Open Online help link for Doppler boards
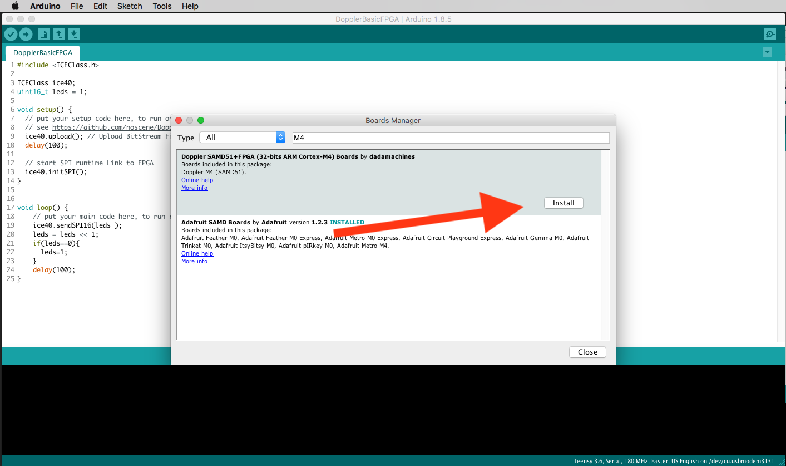786x466 pixels. (197, 180)
